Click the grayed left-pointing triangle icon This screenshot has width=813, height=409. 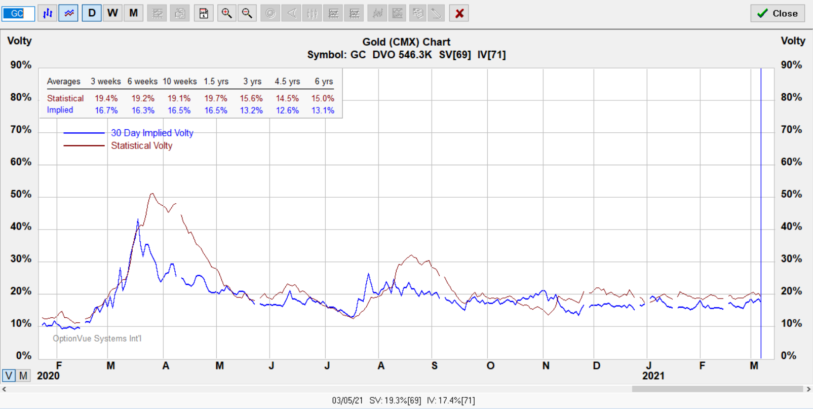[292, 13]
